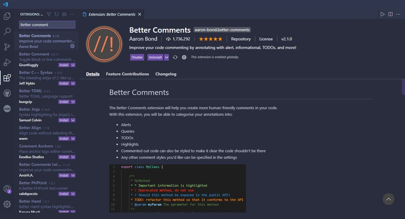Expand Install dropdown for Better TOML
This screenshot has width=405, height=219.
[73, 102]
